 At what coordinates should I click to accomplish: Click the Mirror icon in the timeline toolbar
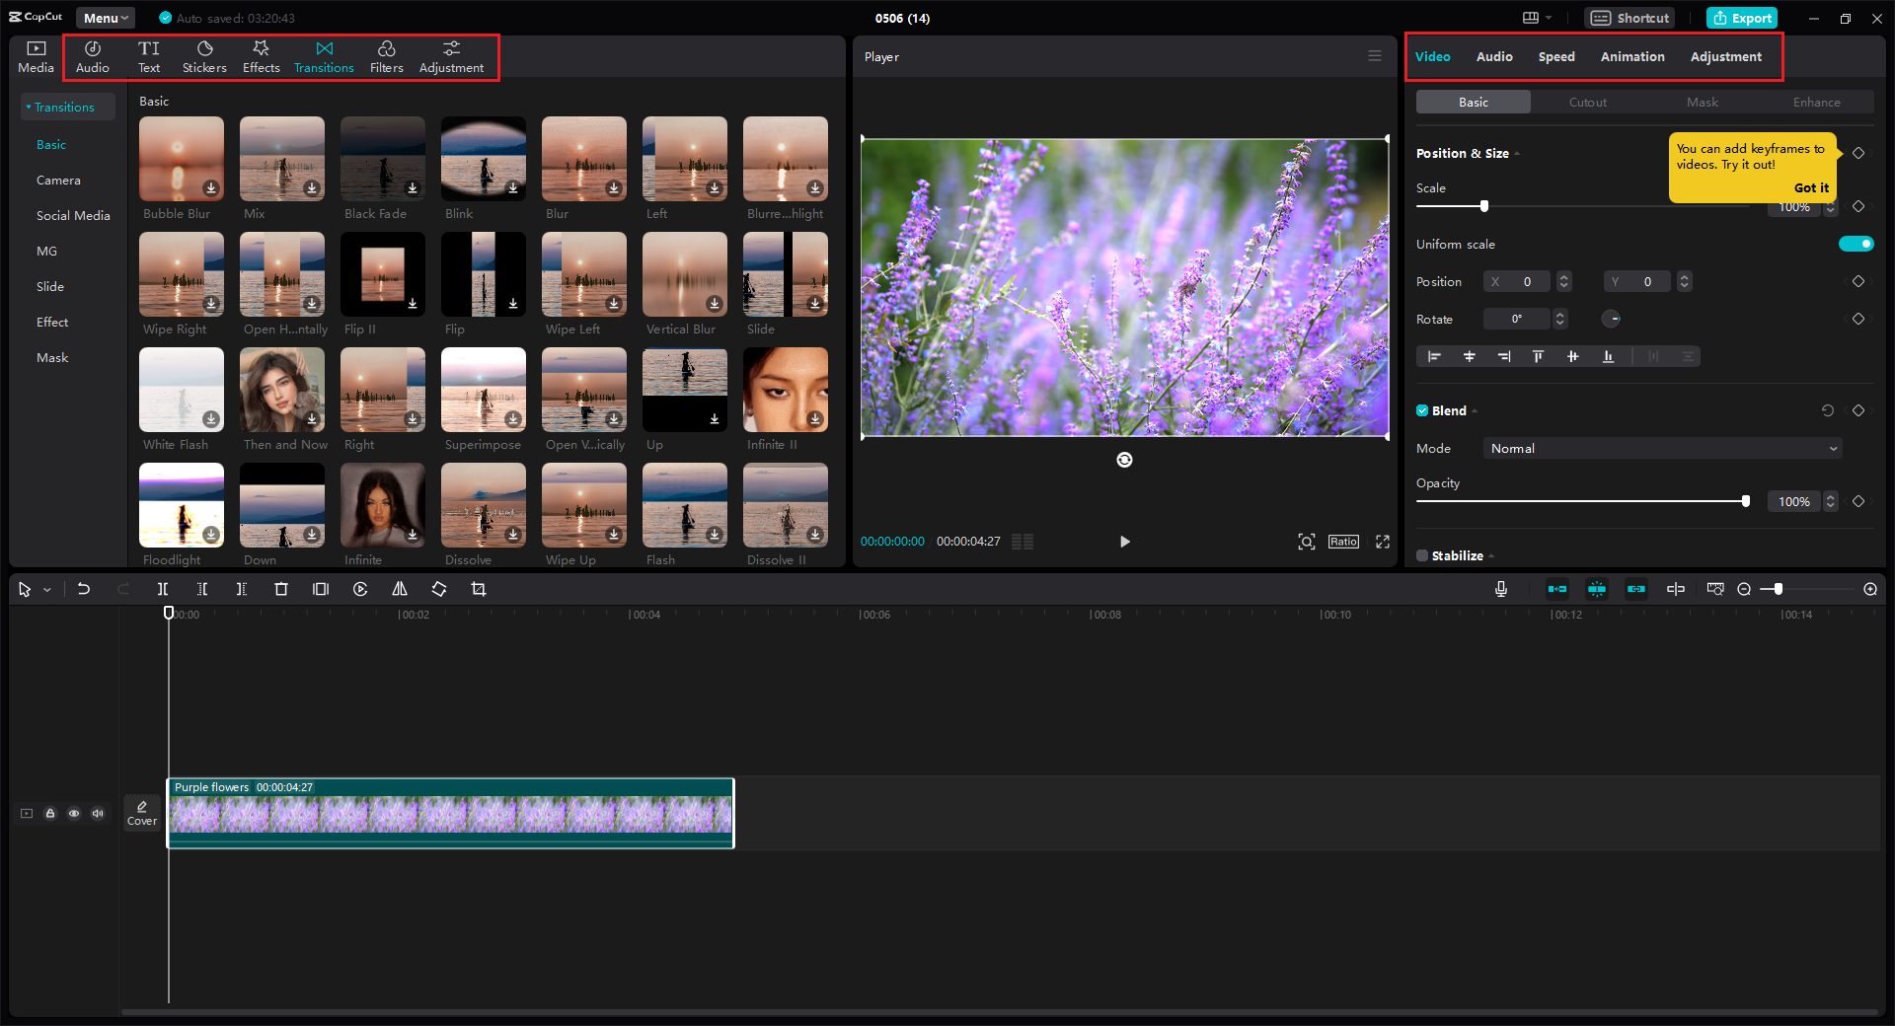pyautogui.click(x=399, y=589)
